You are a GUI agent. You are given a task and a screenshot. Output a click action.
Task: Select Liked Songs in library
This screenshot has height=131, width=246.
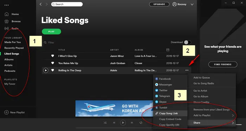point(12,54)
